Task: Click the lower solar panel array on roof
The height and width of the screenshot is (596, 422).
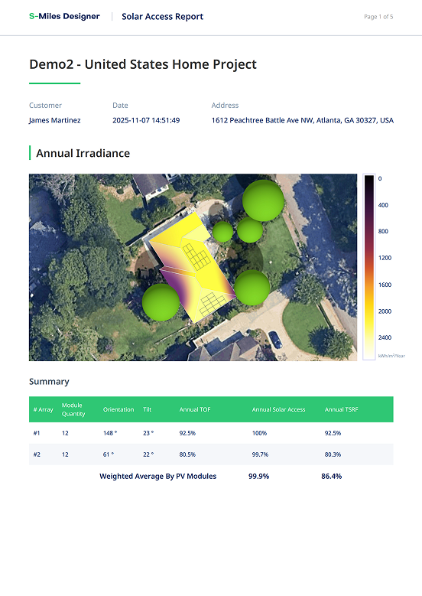Action: pos(212,305)
